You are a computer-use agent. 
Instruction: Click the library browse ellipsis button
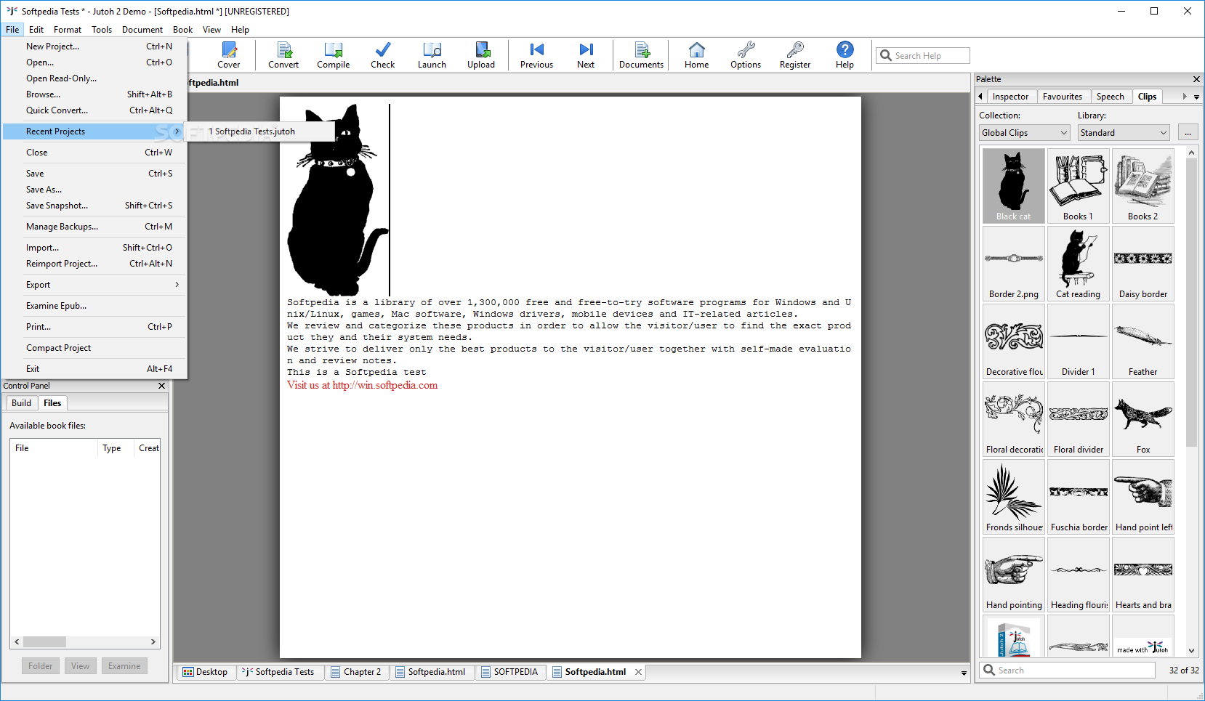(x=1188, y=132)
